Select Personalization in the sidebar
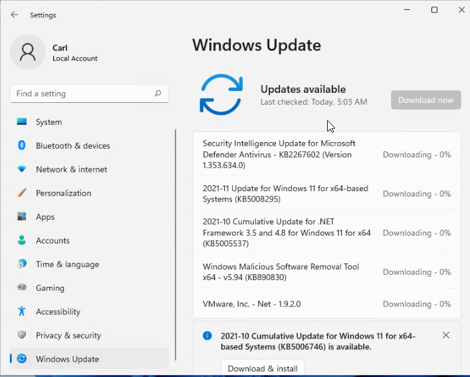The width and height of the screenshot is (470, 377). [89, 193]
